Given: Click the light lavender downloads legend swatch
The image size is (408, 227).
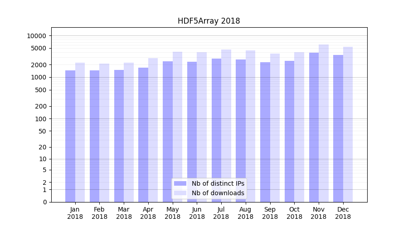Looking at the screenshot, I should pos(180,193).
